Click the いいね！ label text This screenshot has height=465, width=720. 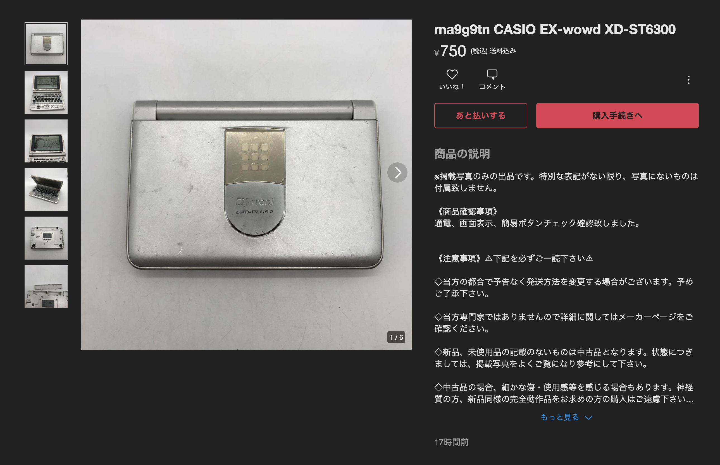[452, 87]
